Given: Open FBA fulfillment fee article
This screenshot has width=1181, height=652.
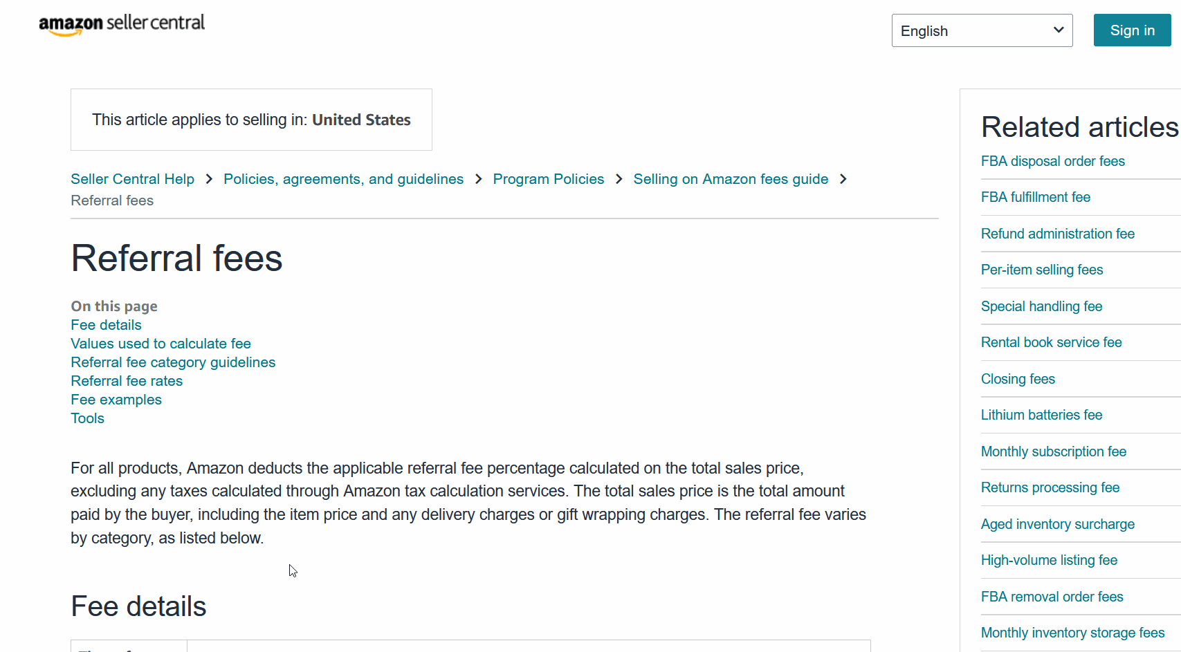Looking at the screenshot, I should (x=1035, y=197).
